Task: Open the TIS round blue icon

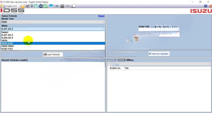Action: coord(41,6)
